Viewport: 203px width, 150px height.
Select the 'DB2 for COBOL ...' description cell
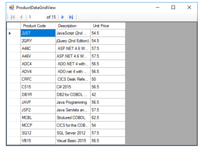pos(73,95)
